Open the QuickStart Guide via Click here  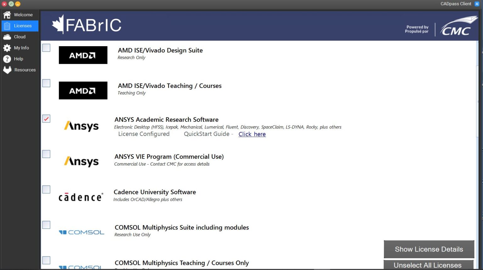click(252, 134)
